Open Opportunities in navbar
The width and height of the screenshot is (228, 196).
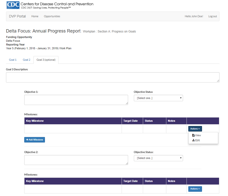pyautogui.click(x=52, y=16)
